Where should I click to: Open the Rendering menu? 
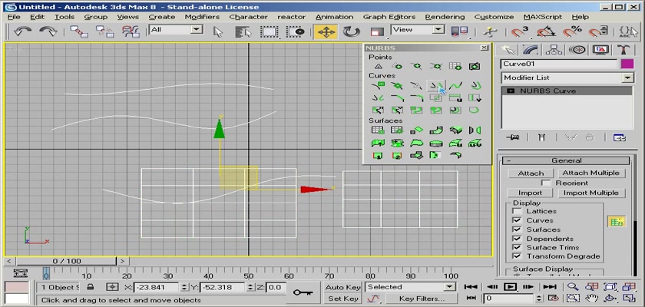(x=445, y=17)
